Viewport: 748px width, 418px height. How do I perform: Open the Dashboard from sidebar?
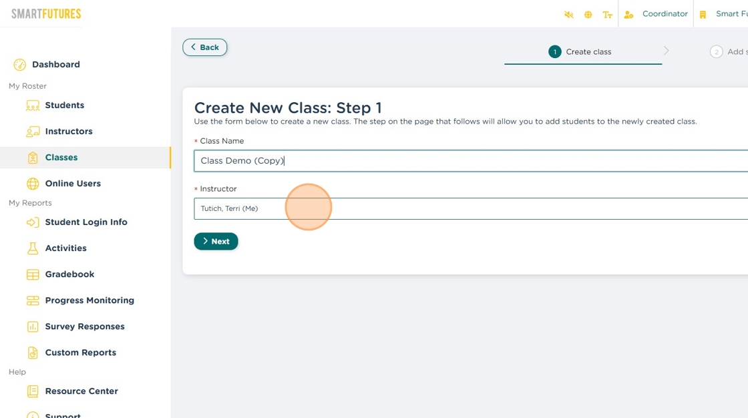click(55, 65)
